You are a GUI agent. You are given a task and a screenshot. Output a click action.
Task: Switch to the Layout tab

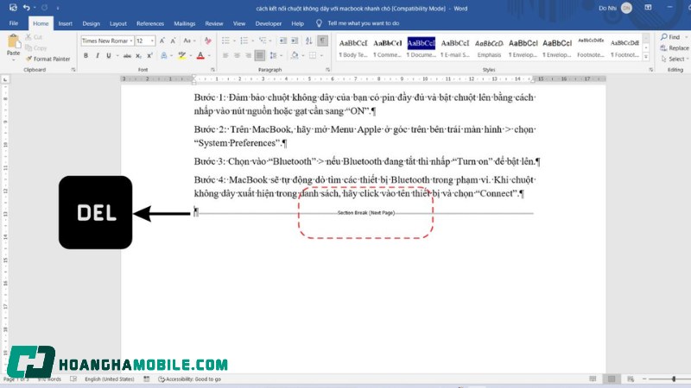[x=118, y=23]
